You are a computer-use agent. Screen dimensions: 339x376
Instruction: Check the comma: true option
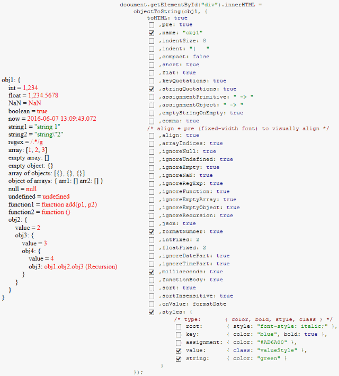(x=151, y=121)
